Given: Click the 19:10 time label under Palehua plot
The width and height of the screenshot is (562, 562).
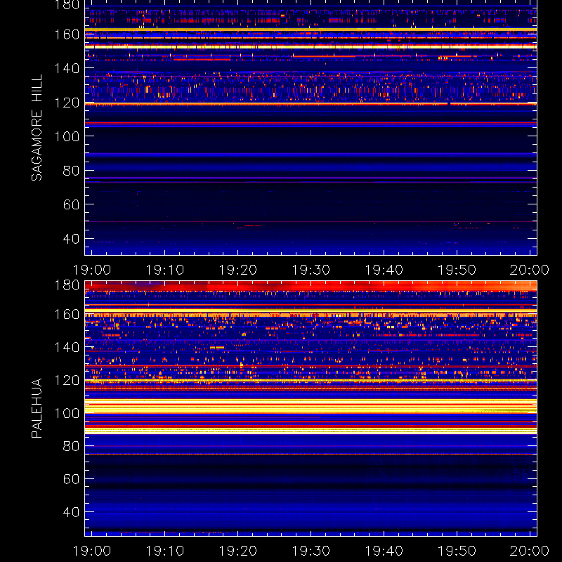Looking at the screenshot, I should [165, 551].
